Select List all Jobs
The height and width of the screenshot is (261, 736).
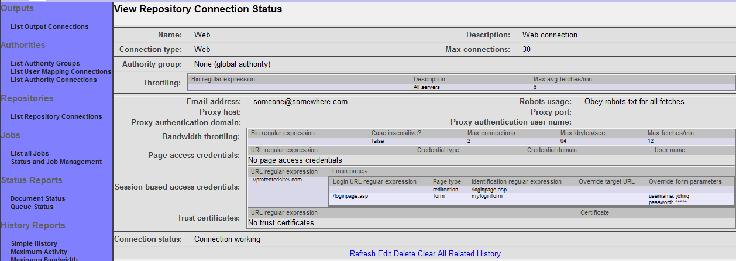pos(30,153)
